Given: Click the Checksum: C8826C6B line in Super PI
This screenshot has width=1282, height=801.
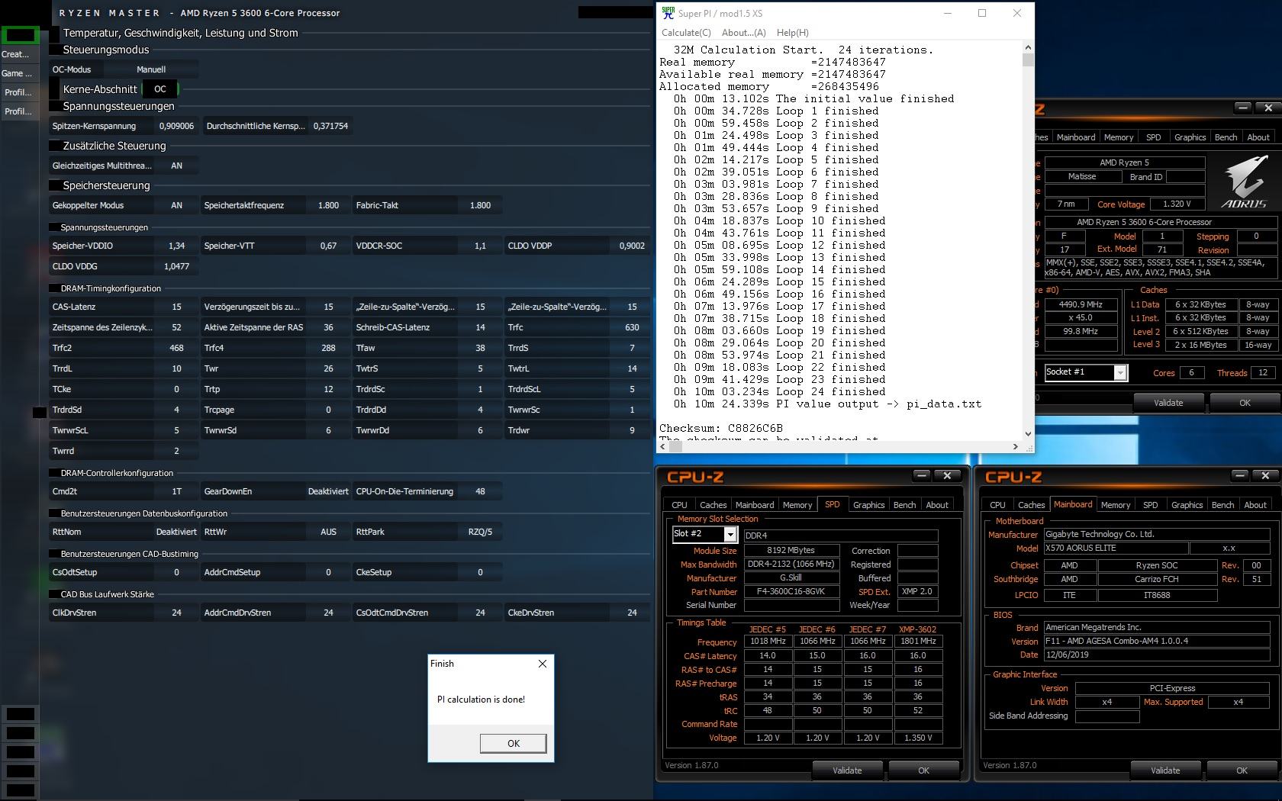Looking at the screenshot, I should [721, 429].
